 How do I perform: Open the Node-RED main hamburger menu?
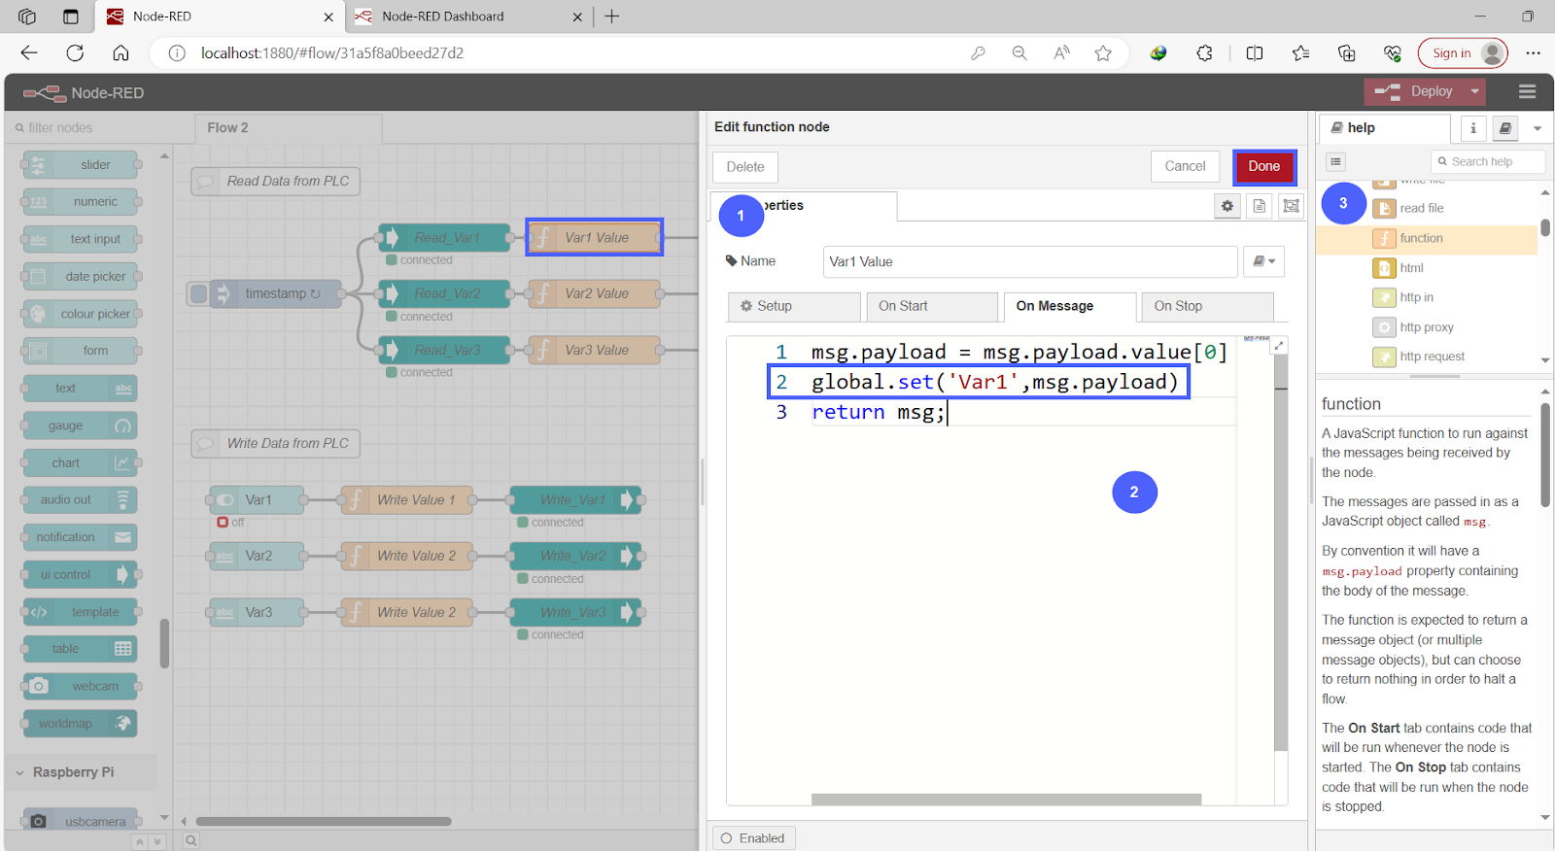1527,91
